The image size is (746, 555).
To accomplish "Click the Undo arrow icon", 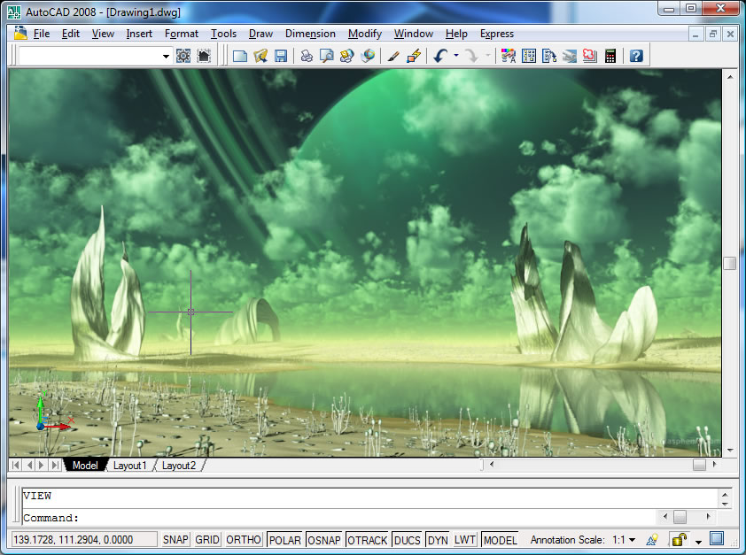I will point(440,56).
